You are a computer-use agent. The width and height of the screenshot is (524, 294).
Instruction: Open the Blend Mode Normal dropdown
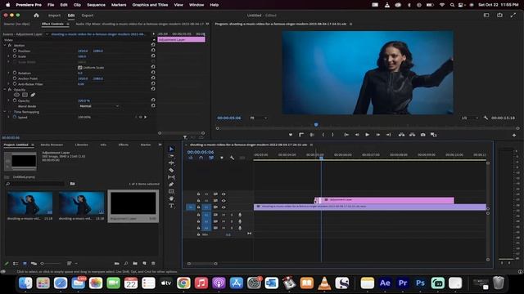(x=99, y=106)
